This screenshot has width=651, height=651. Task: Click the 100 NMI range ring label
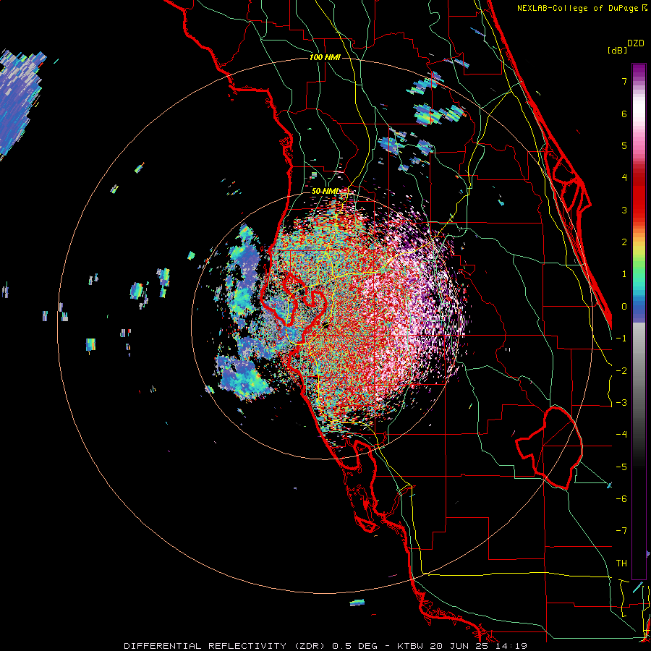(x=325, y=57)
